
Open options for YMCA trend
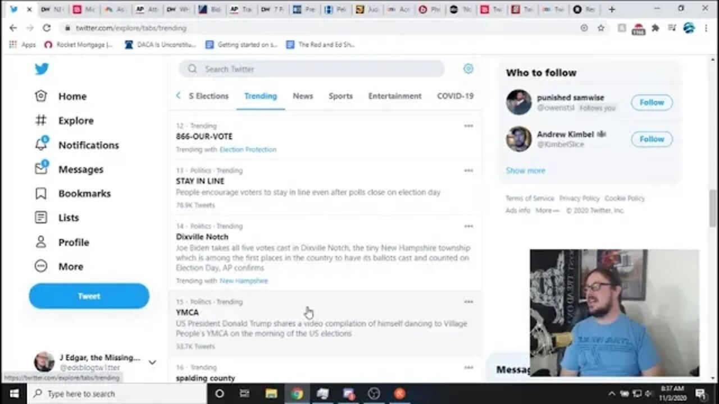[x=468, y=301]
